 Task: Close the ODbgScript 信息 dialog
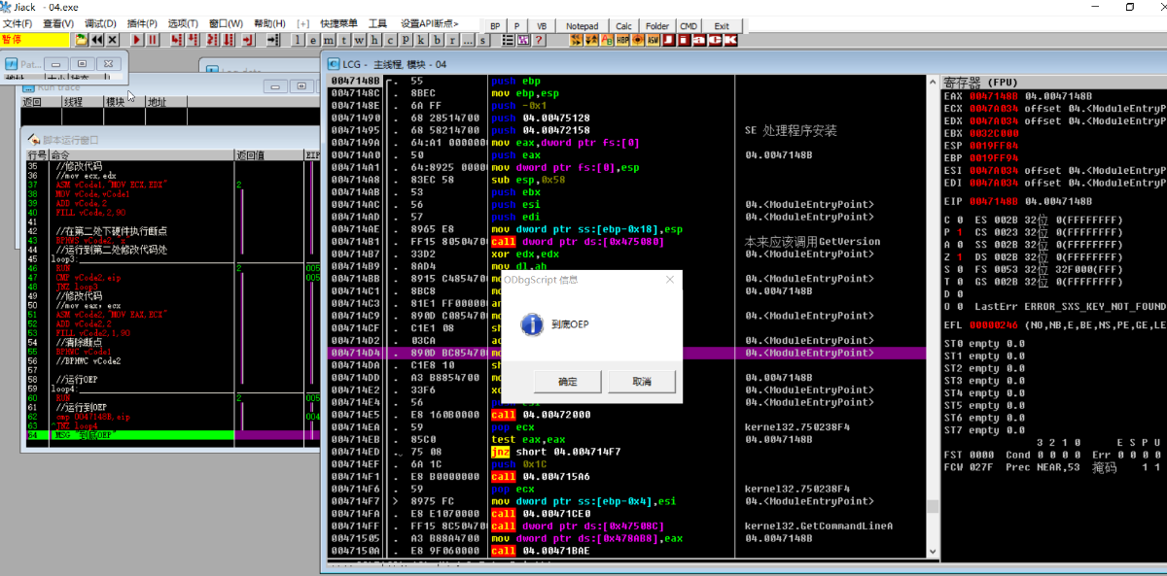(x=670, y=280)
